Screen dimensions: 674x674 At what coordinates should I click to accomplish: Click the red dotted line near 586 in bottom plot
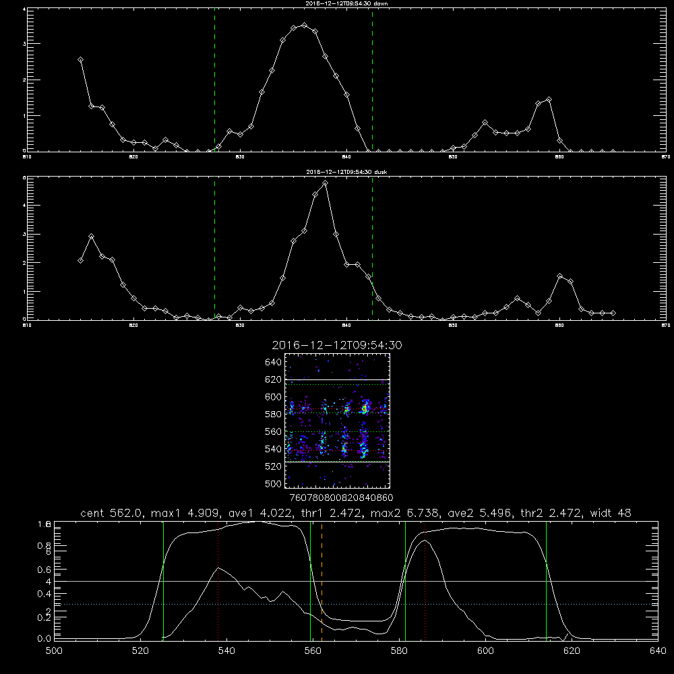[425, 581]
